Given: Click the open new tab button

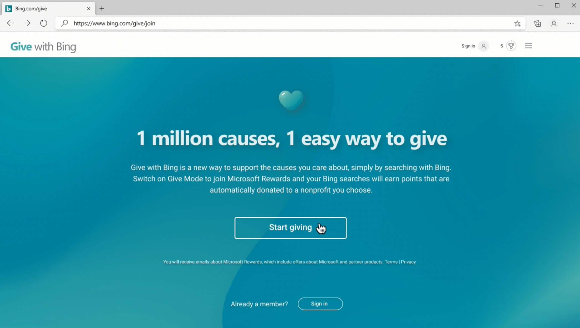Looking at the screenshot, I should pyautogui.click(x=102, y=8).
